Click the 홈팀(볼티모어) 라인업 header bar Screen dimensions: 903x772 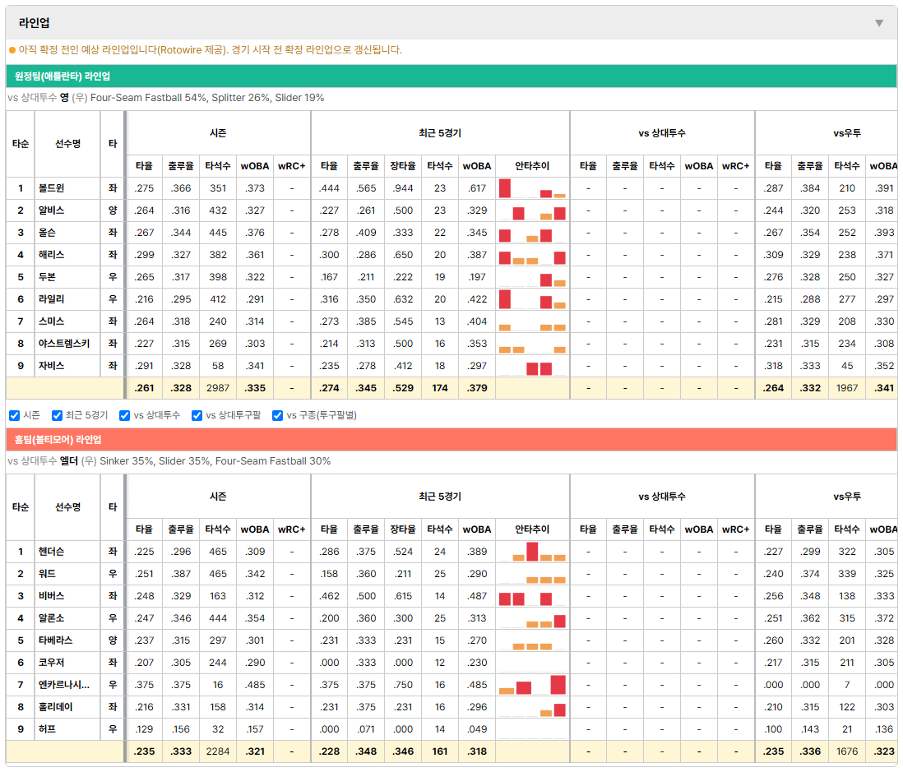[451, 439]
